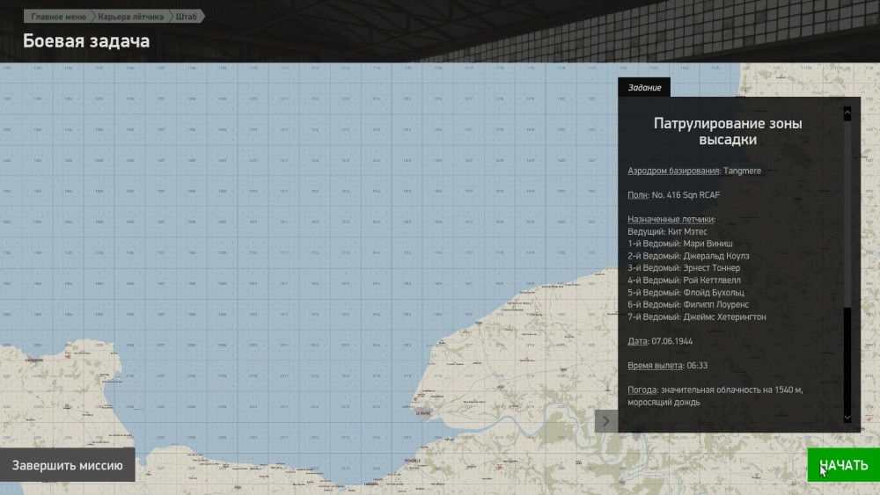Image resolution: width=880 pixels, height=495 pixels.
Task: Select 2-й Ведомый: Джеральд Коулз
Action: click(x=689, y=256)
